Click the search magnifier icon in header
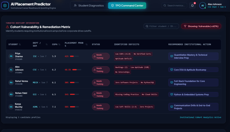The height and width of the screenshot is (132, 230). 165,6
